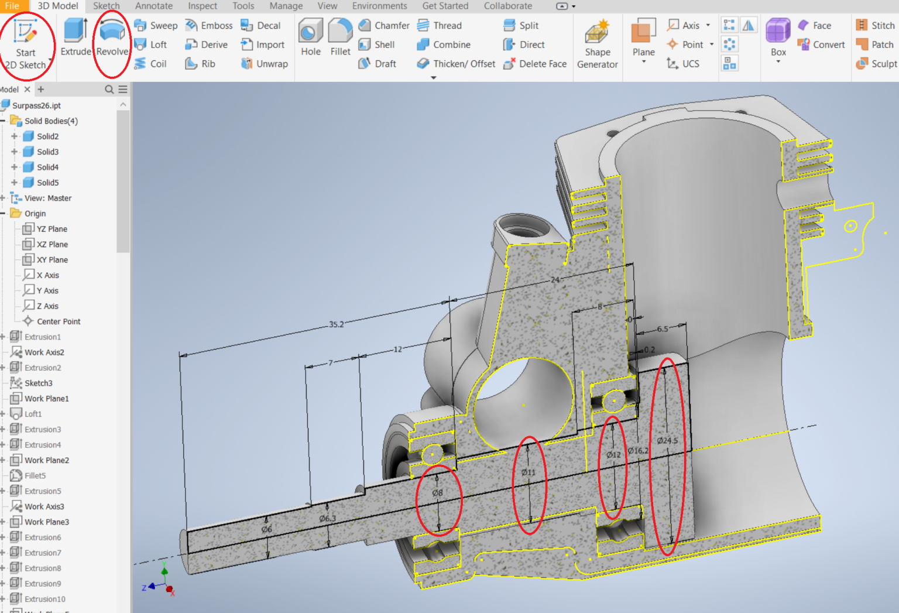This screenshot has width=899, height=613.
Task: Select the Split tool
Action: coord(521,25)
